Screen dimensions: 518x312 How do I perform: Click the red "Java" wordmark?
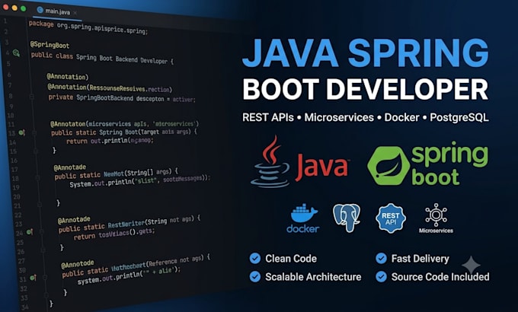pos(322,166)
